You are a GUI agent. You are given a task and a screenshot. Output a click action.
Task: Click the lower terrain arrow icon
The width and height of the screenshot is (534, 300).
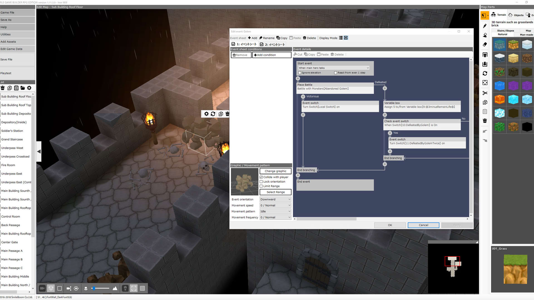click(x=485, y=64)
